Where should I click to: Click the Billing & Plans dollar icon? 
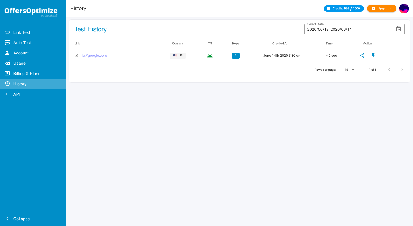tap(7, 73)
